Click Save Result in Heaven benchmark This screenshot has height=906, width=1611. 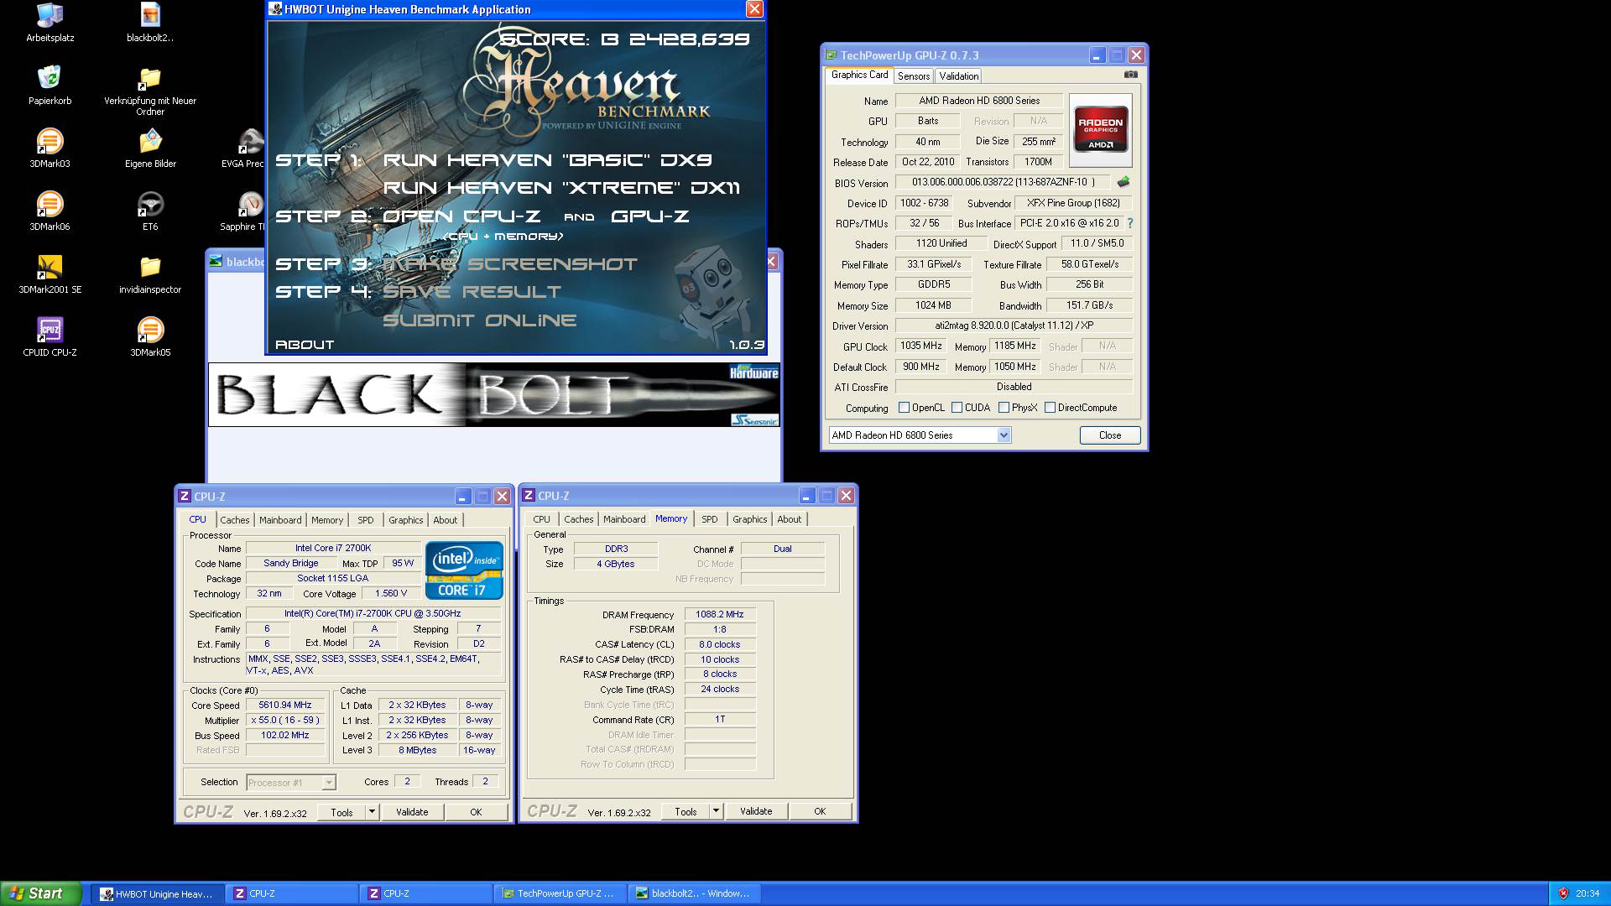tap(472, 292)
